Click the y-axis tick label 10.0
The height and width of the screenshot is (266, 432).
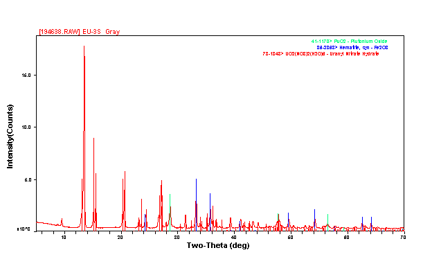pyautogui.click(x=26, y=127)
